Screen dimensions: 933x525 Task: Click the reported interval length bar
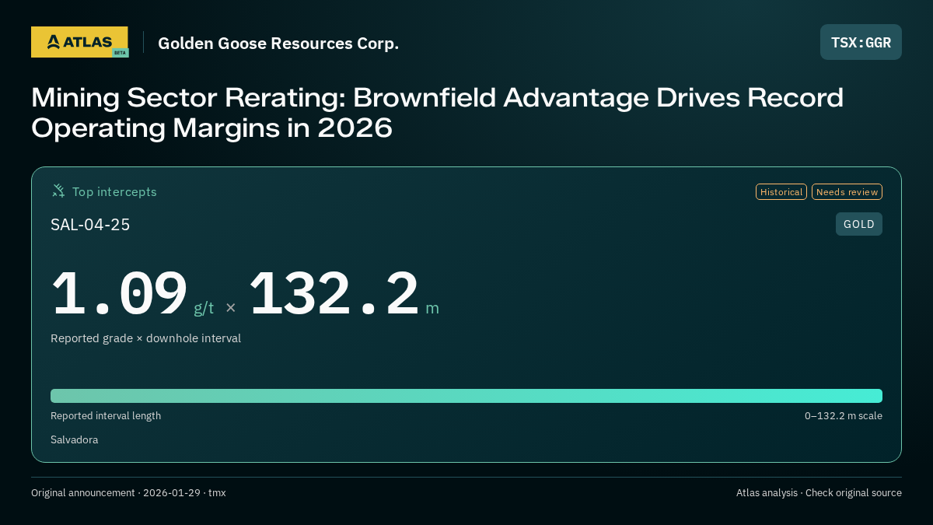[466, 396]
